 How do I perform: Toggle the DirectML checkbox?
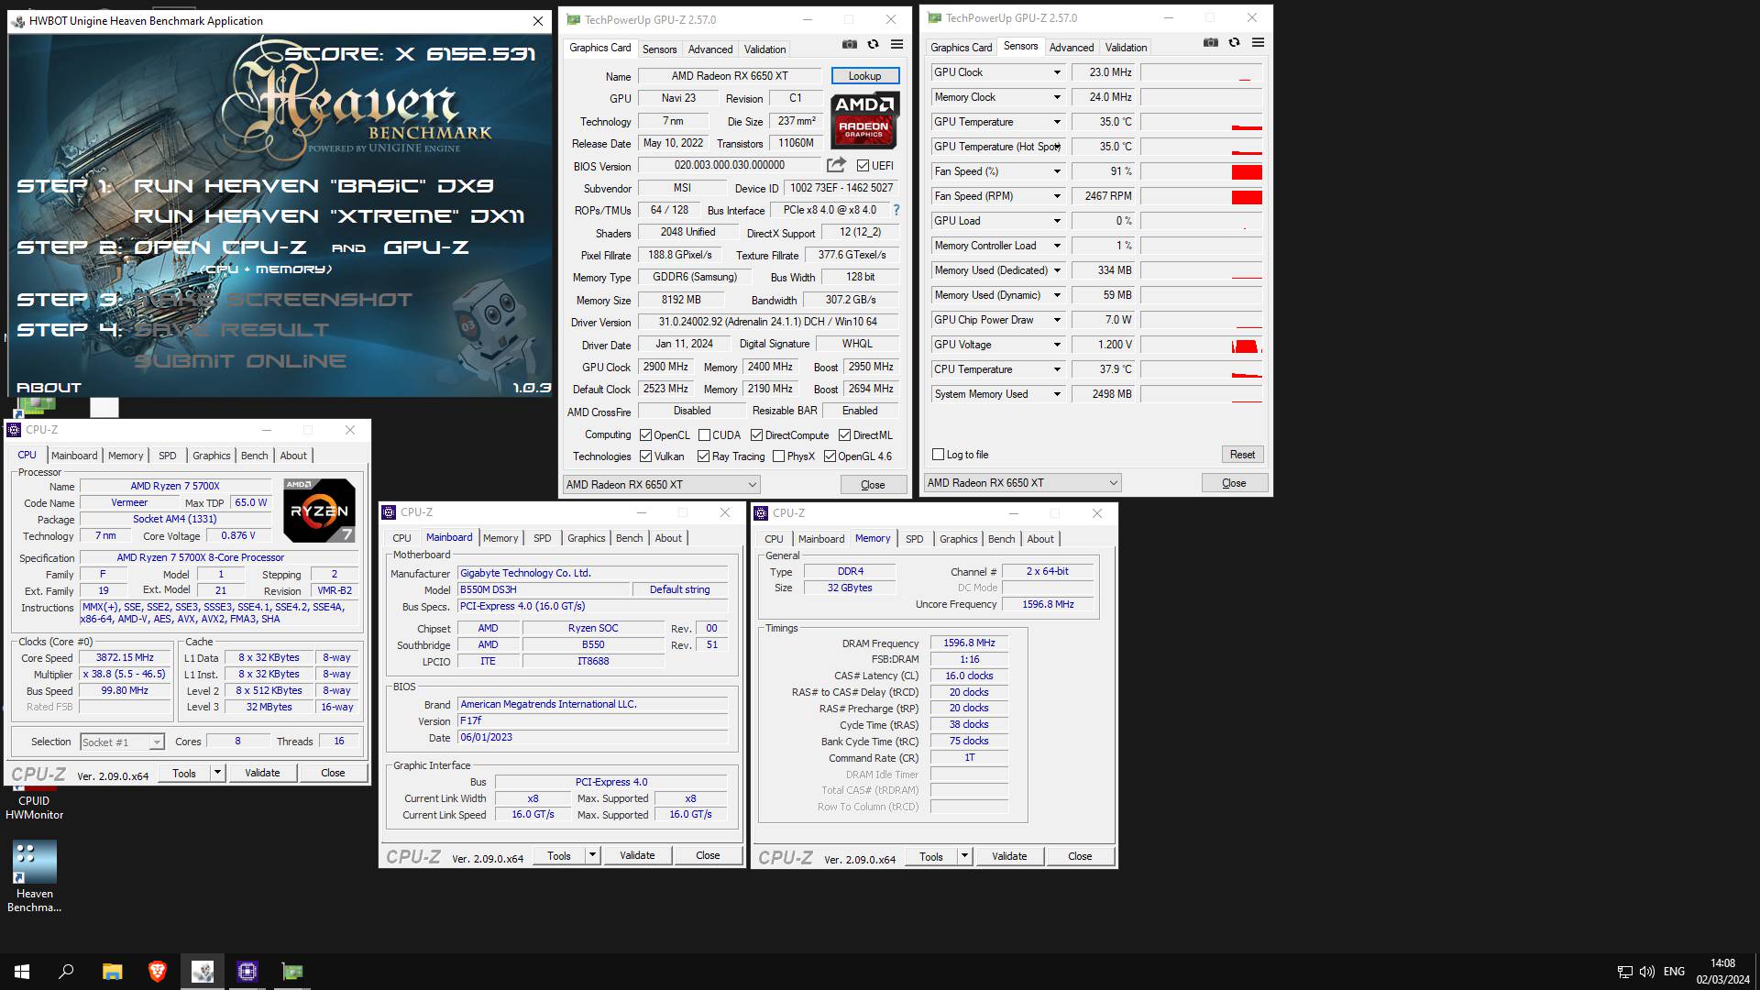click(844, 435)
